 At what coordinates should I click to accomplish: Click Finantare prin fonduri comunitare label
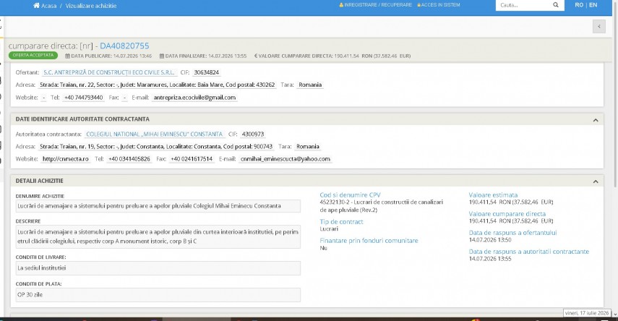[369, 241]
